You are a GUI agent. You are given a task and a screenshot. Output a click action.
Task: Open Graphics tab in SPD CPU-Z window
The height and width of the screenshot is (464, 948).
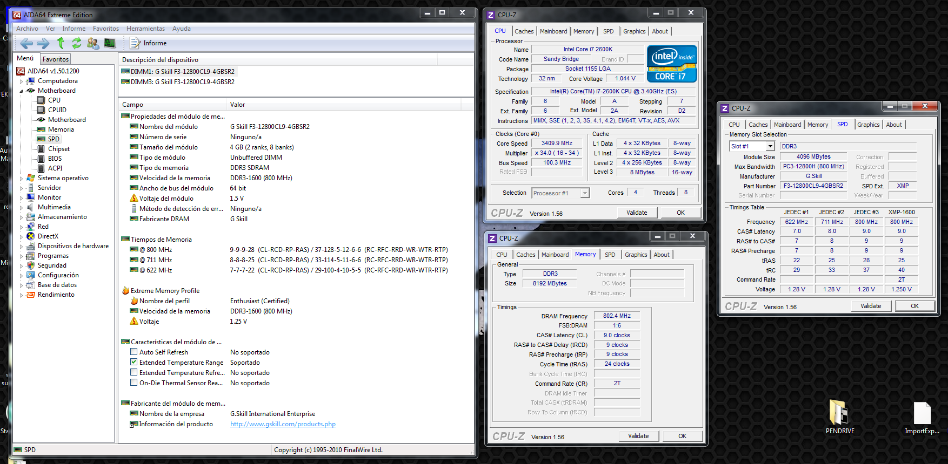tap(868, 125)
